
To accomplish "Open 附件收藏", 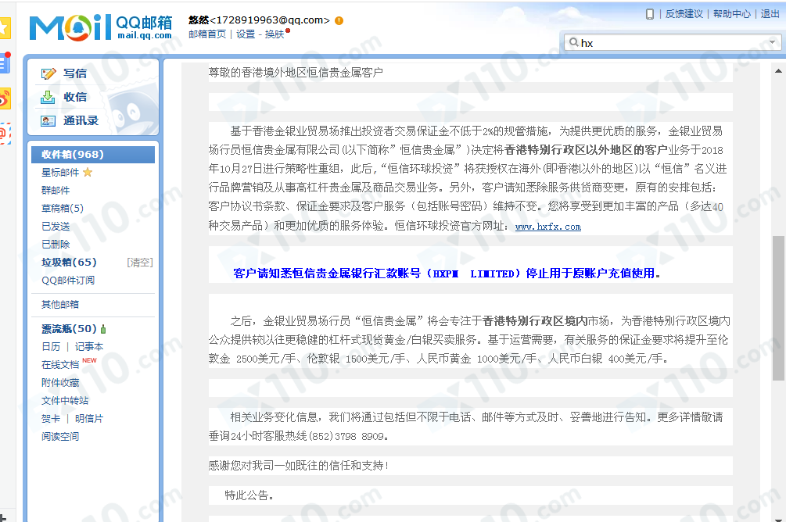I will tap(60, 383).
